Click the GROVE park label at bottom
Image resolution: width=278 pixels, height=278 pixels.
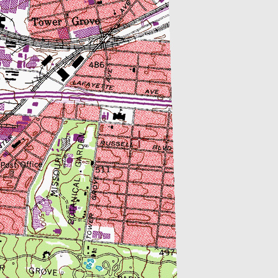click(43, 271)
